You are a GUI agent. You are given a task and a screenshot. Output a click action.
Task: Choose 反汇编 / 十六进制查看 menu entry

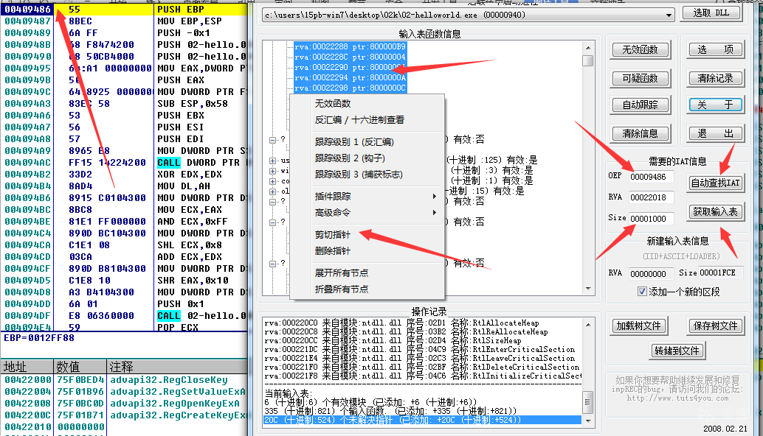coord(367,120)
